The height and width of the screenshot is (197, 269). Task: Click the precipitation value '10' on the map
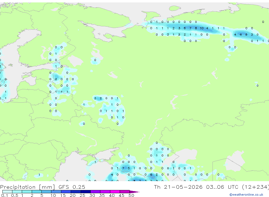tap(201, 28)
